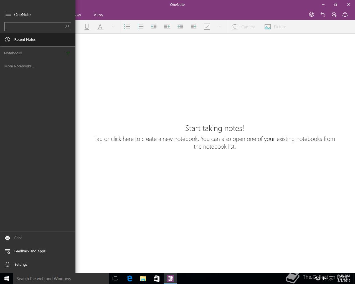Open the Windows Store from taskbar
Image resolution: width=355 pixels, height=284 pixels.
(x=156, y=278)
